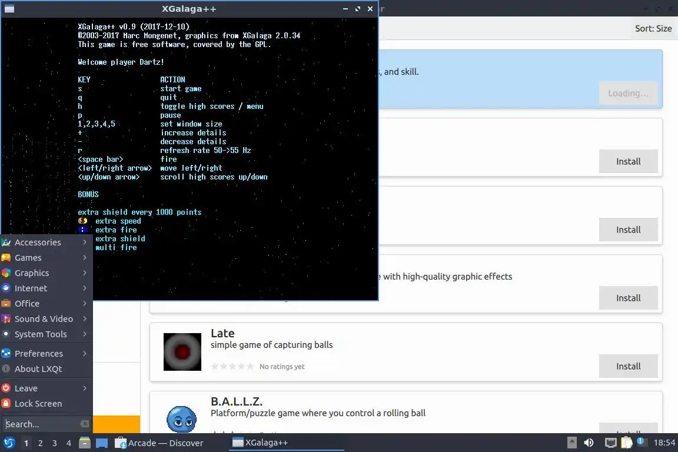
Task: Click the XGalaga++ window title text
Action: (x=189, y=9)
